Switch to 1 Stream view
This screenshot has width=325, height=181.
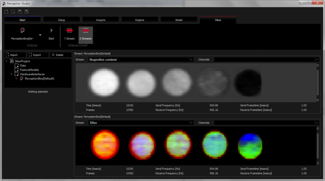click(x=69, y=34)
